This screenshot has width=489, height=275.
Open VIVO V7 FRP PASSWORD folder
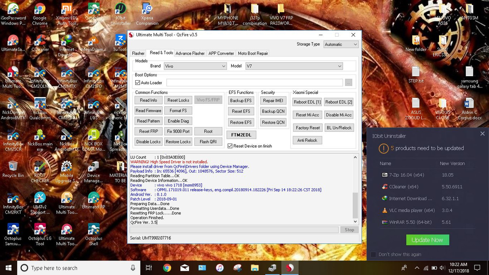(x=281, y=14)
